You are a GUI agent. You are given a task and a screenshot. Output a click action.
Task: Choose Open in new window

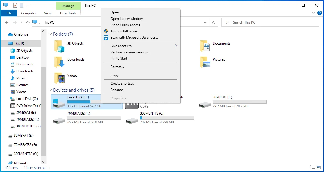(140, 19)
